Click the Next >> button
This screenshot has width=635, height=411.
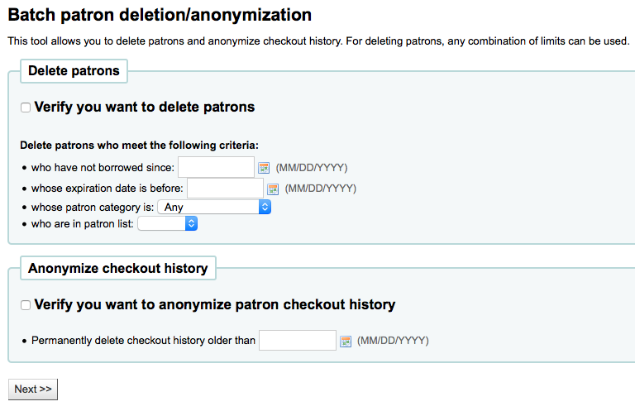coord(33,389)
